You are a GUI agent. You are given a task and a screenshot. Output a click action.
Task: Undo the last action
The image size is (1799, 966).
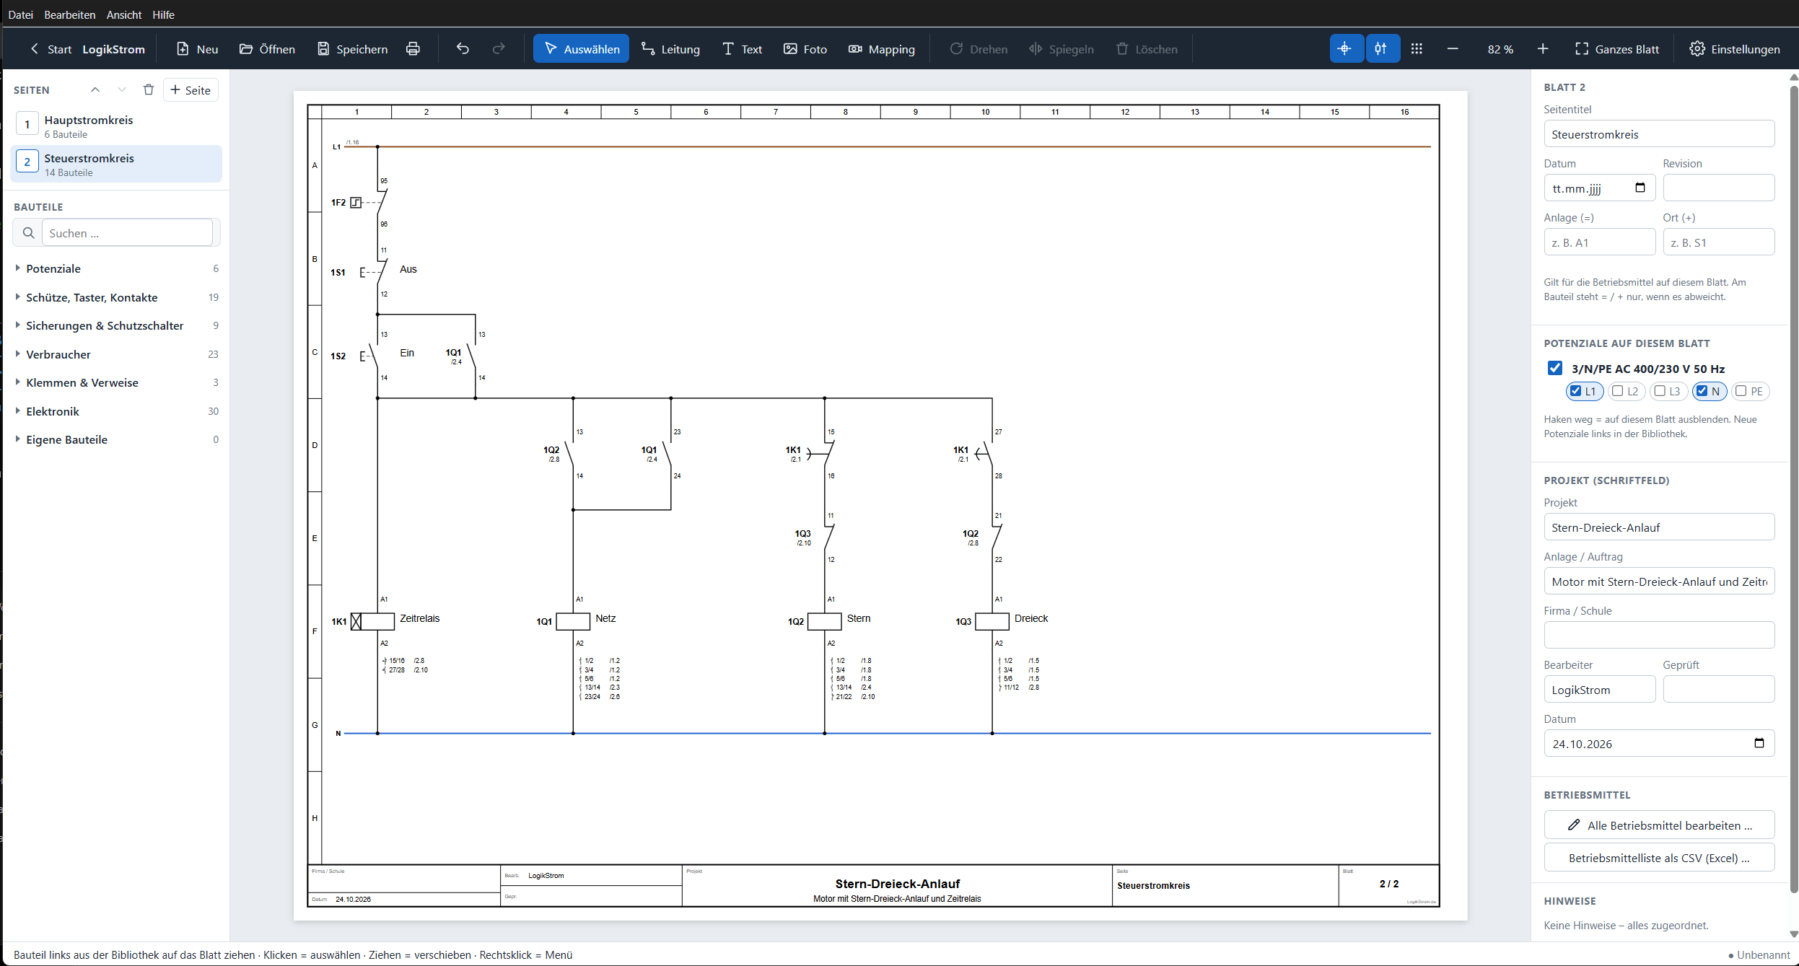tap(463, 49)
